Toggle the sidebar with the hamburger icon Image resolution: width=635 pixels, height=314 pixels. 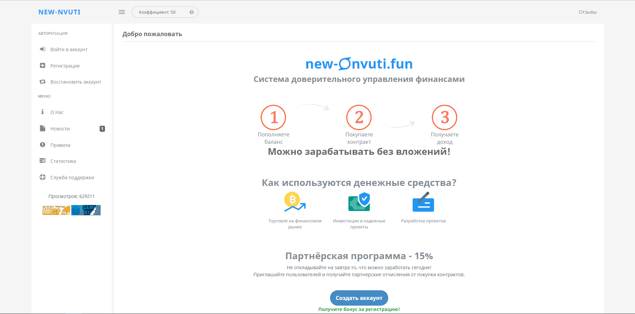[121, 12]
